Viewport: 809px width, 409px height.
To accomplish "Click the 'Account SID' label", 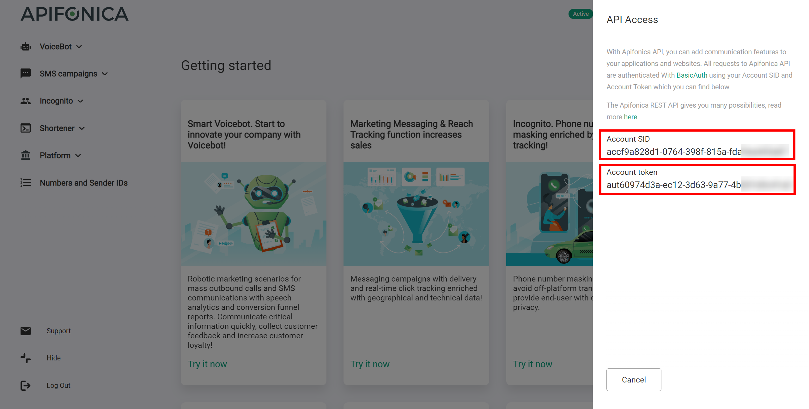I will point(628,139).
